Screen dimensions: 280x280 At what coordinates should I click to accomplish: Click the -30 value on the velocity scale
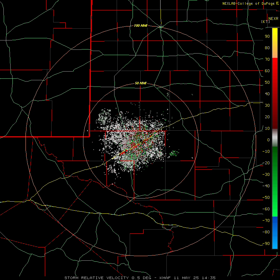[x=266, y=175]
